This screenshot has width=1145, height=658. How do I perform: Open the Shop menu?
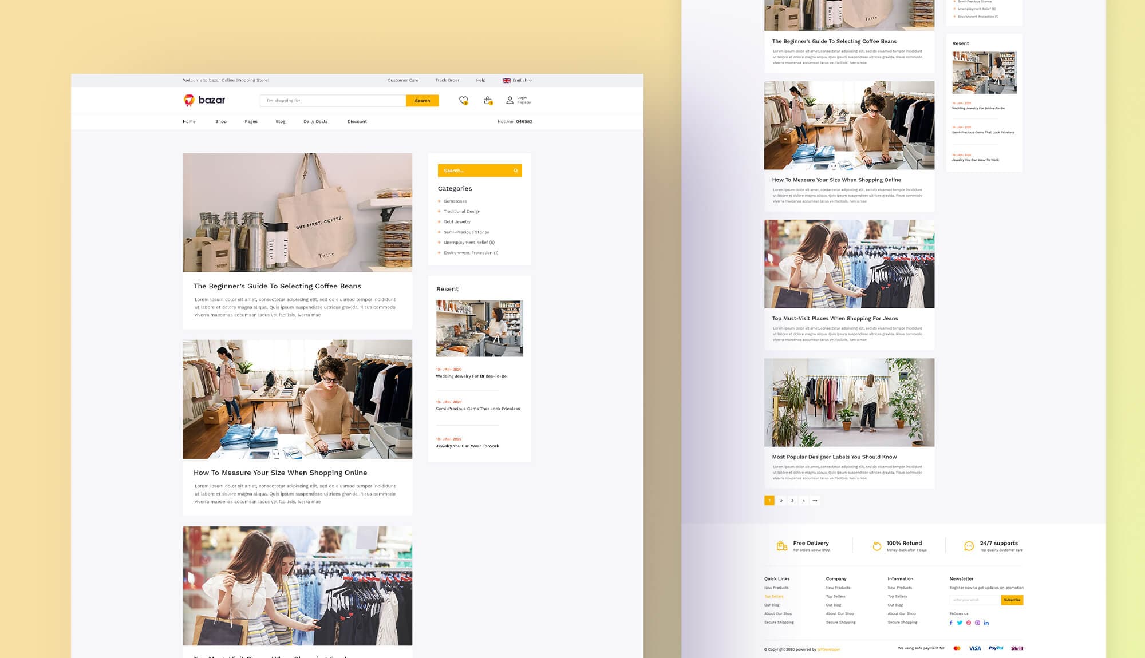click(x=220, y=122)
